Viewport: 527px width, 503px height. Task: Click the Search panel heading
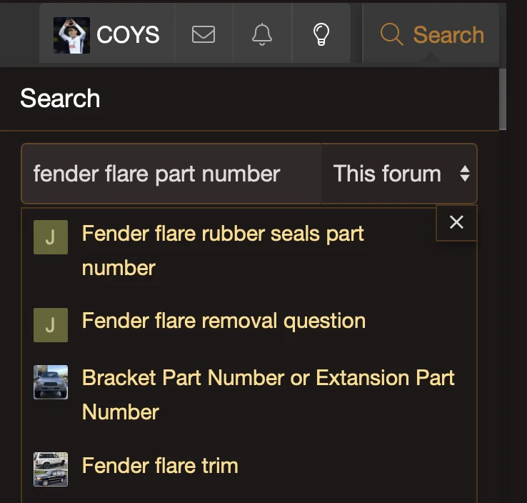[60, 99]
